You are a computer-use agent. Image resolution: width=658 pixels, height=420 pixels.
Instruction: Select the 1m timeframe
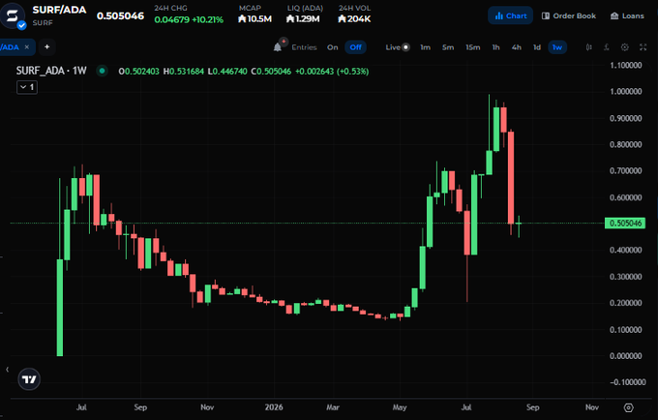(425, 47)
